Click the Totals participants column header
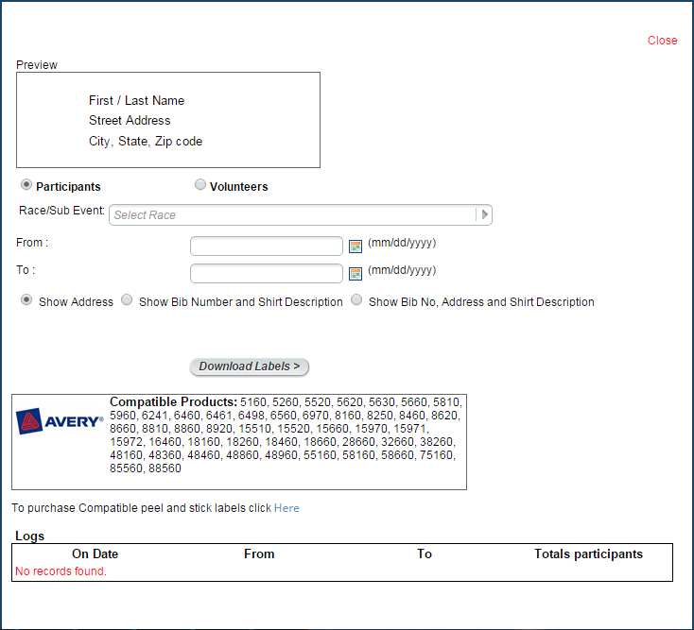Image resolution: width=694 pixels, height=630 pixels. point(588,554)
